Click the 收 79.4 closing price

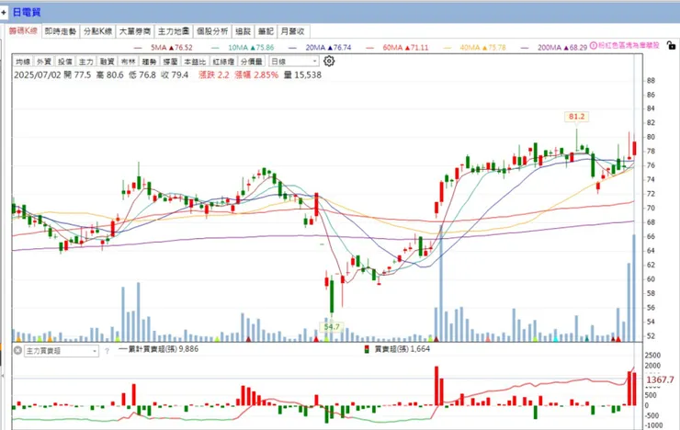tap(175, 75)
